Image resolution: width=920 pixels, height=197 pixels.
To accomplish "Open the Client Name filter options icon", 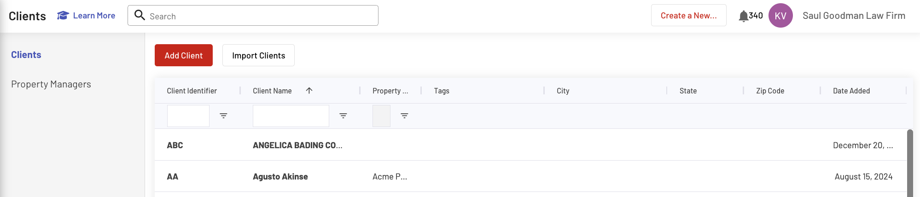I will click(x=343, y=116).
